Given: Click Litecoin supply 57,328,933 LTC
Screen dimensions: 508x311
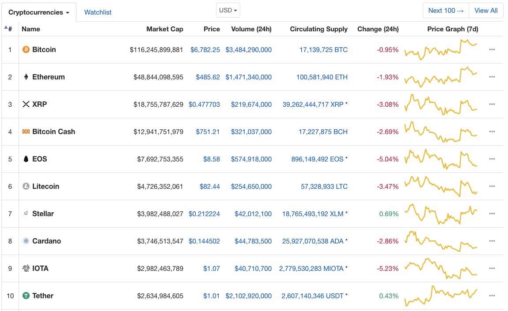Looking at the screenshot, I should [324, 187].
